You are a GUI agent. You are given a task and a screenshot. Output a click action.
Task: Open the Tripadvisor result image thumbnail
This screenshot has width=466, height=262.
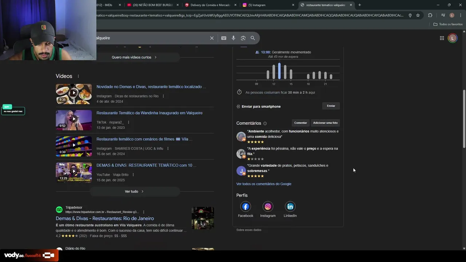203,218
